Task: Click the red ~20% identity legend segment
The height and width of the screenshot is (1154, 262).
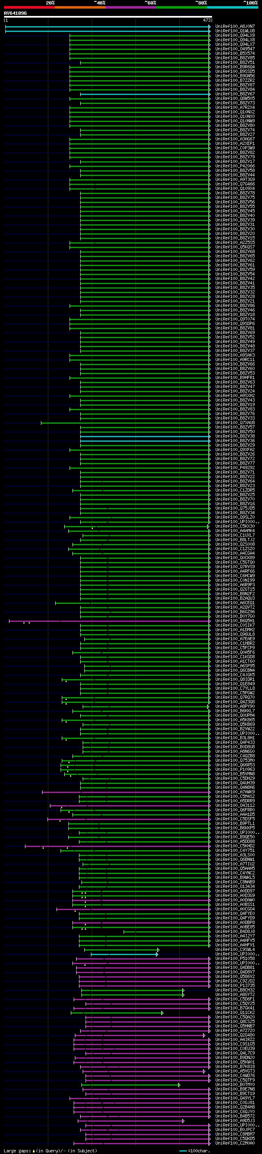Action: click(x=29, y=7)
